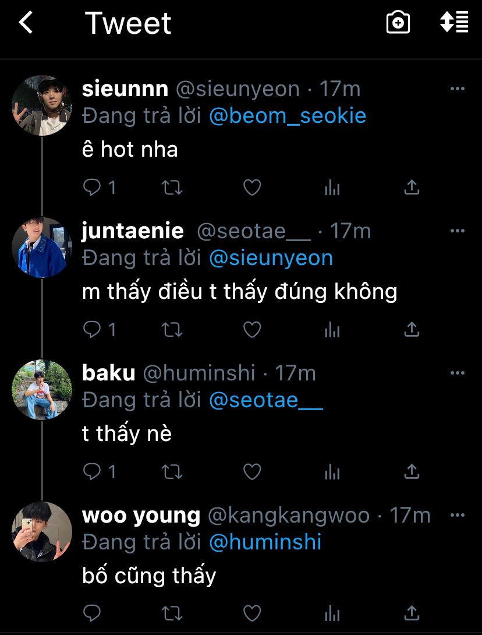This screenshot has height=635, width=482.
Task: Share juntaenie's tweet
Action: (412, 330)
